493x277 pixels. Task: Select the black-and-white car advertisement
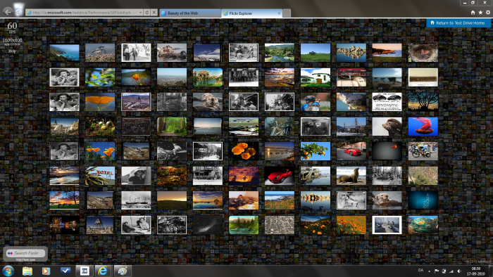click(x=387, y=102)
